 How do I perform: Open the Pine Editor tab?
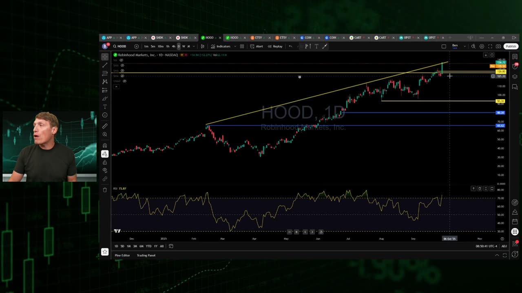(122, 256)
